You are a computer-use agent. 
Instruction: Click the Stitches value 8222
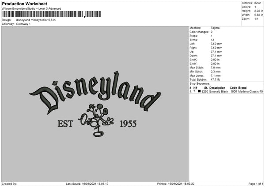[x=257, y=3]
